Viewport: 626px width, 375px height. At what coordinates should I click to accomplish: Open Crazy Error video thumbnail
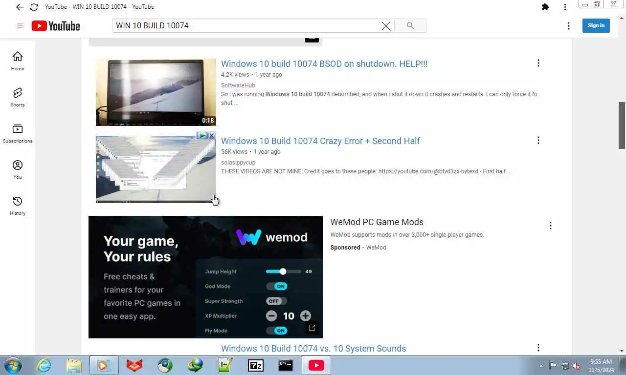(x=156, y=169)
